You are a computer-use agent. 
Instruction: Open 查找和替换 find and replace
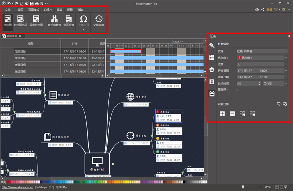point(54,21)
